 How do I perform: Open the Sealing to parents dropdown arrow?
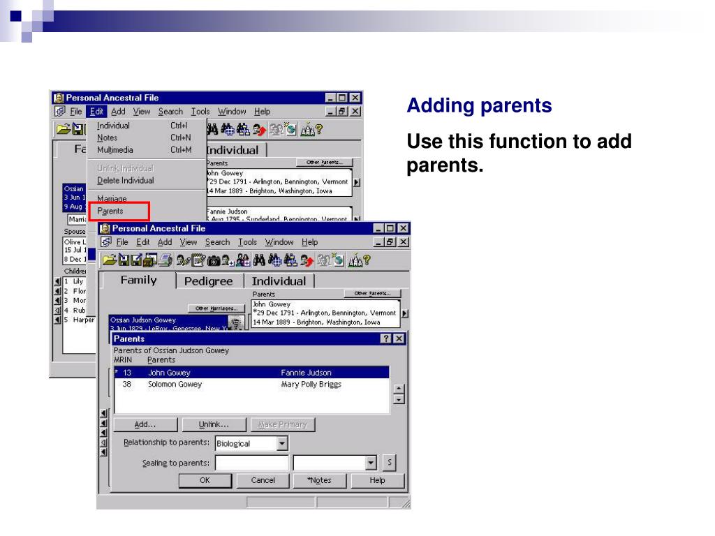pos(371,463)
